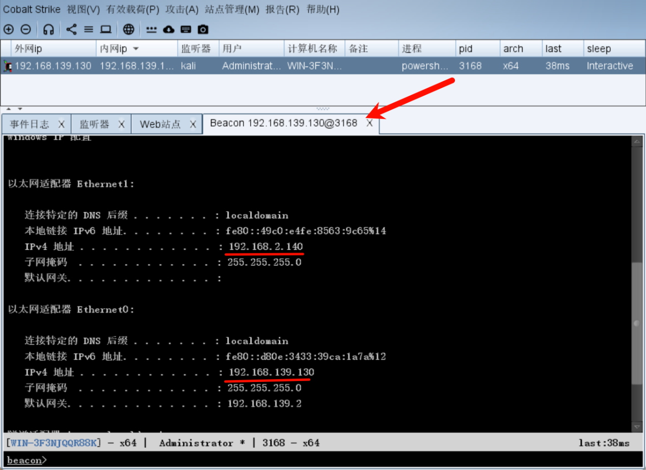Viewport: 646px width, 470px height.
Task: Open downloaded files cloud icon
Action: pyautogui.click(x=169, y=30)
